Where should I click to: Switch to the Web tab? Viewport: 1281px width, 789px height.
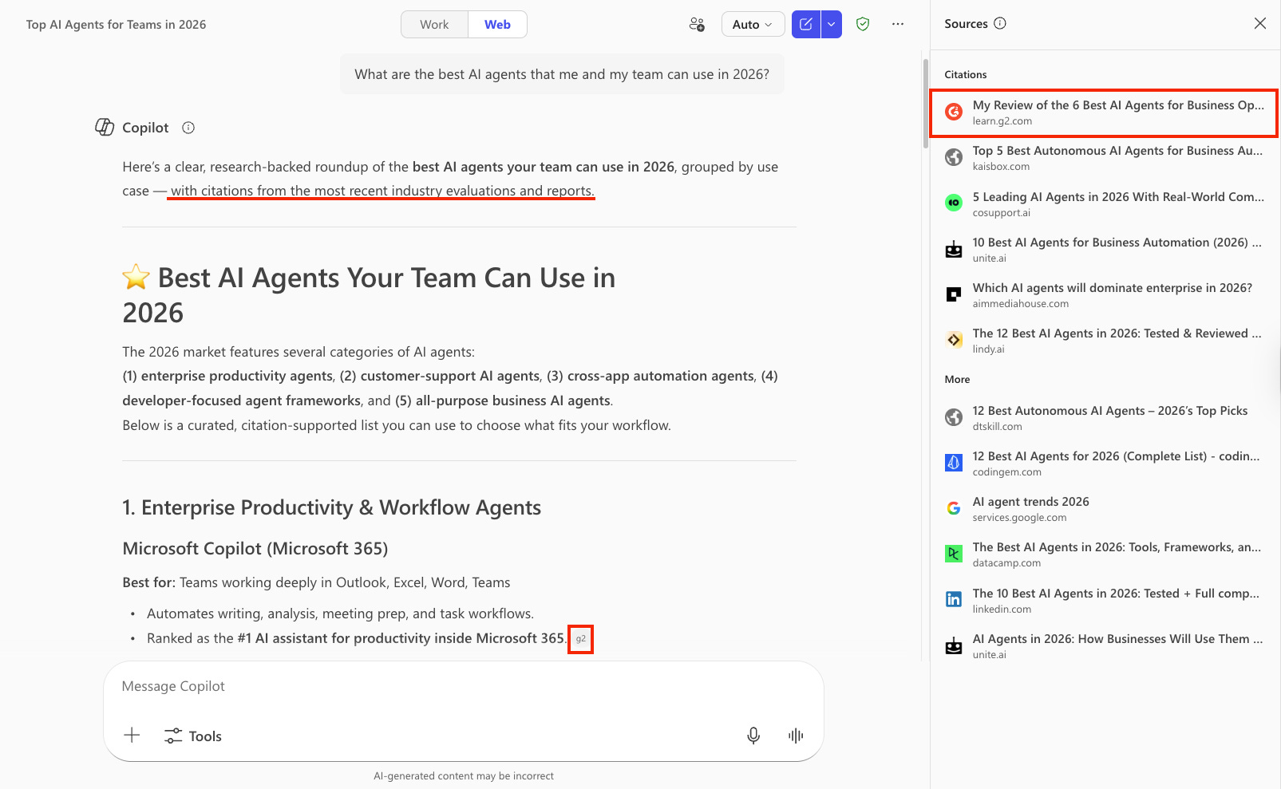click(497, 25)
